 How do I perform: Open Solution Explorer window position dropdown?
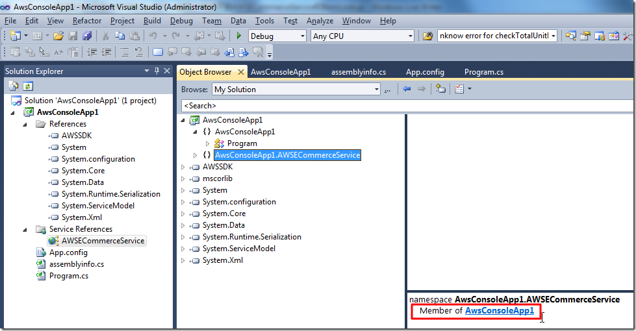point(147,71)
